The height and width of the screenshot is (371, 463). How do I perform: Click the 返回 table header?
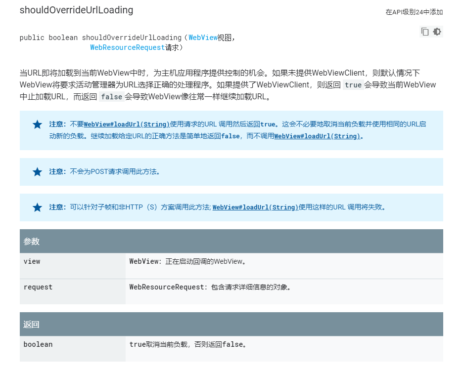click(231, 324)
